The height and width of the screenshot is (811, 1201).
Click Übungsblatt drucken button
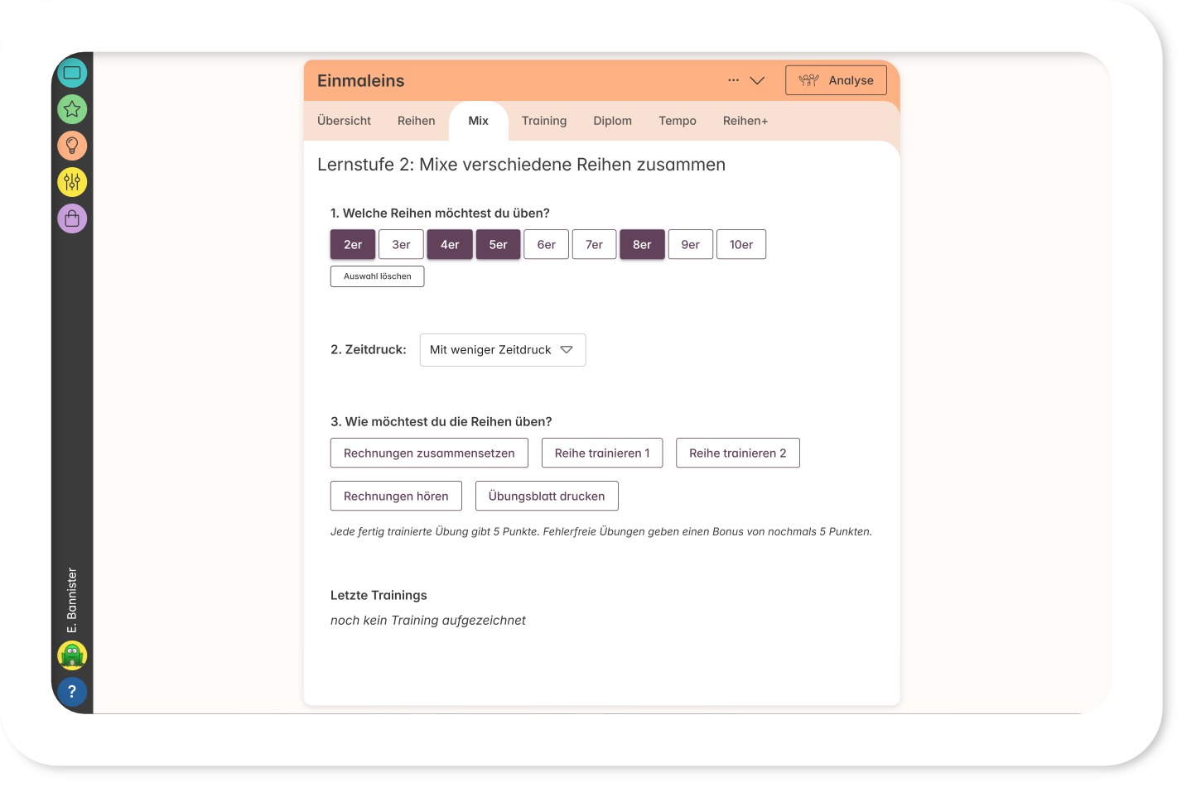coord(547,497)
